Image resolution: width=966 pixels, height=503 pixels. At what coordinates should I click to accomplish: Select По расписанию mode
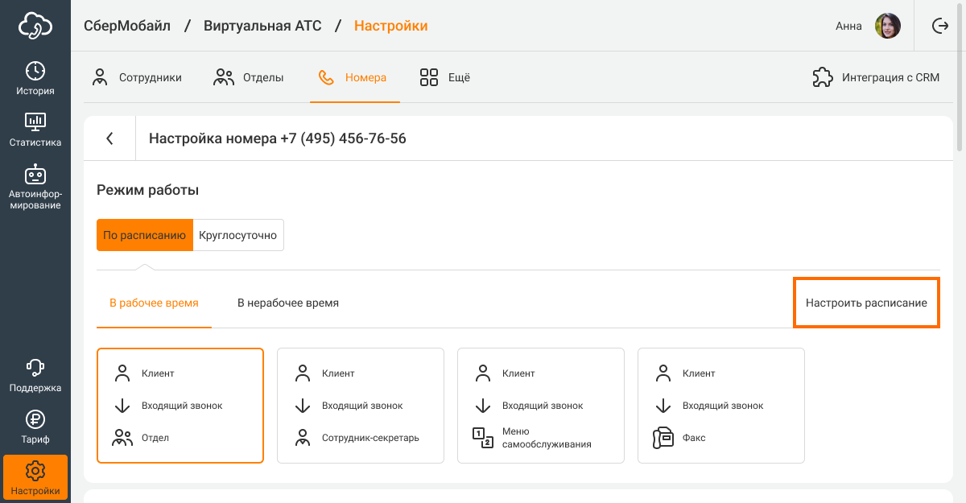[145, 236]
